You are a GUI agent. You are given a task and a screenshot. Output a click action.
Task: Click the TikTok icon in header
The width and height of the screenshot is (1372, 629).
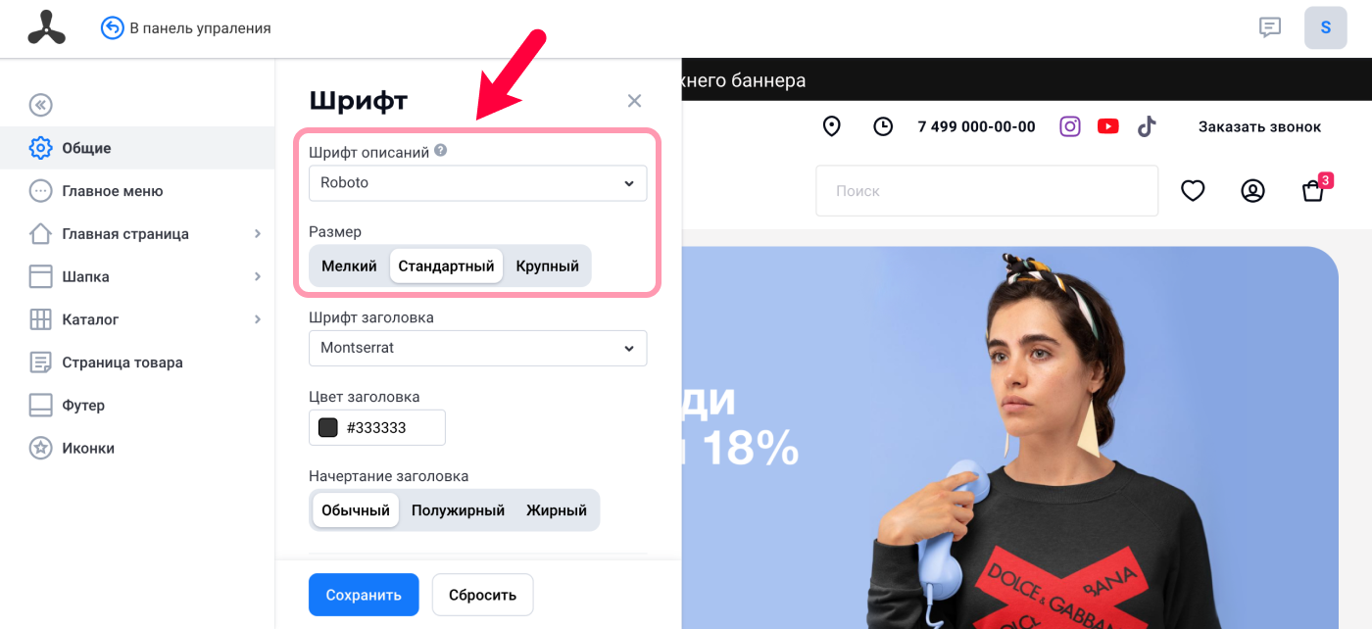(x=1147, y=126)
